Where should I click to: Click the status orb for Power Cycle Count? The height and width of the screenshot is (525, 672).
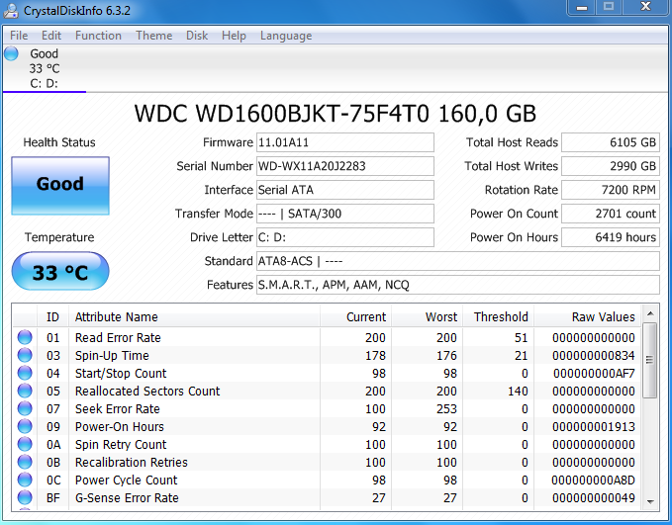coord(25,481)
